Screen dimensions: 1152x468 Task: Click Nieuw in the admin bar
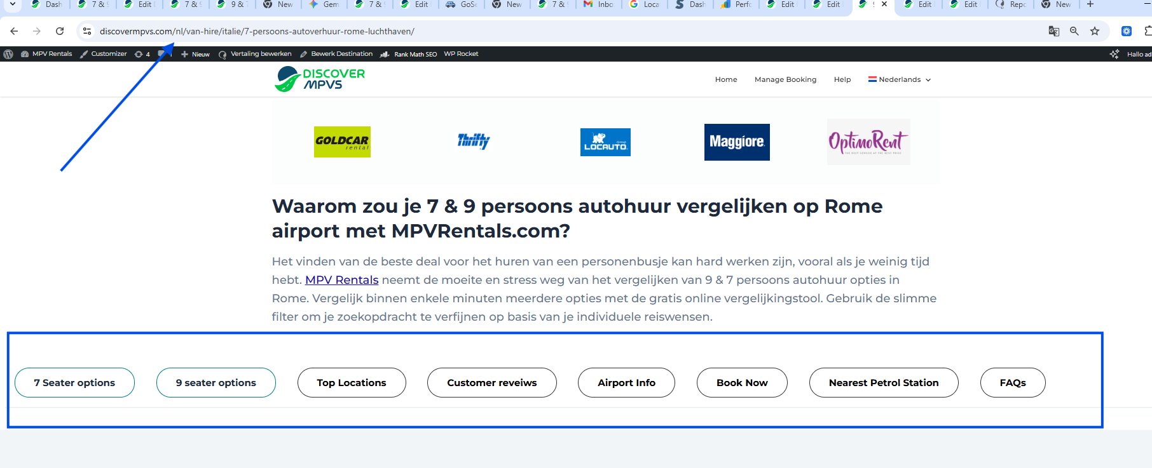click(195, 54)
